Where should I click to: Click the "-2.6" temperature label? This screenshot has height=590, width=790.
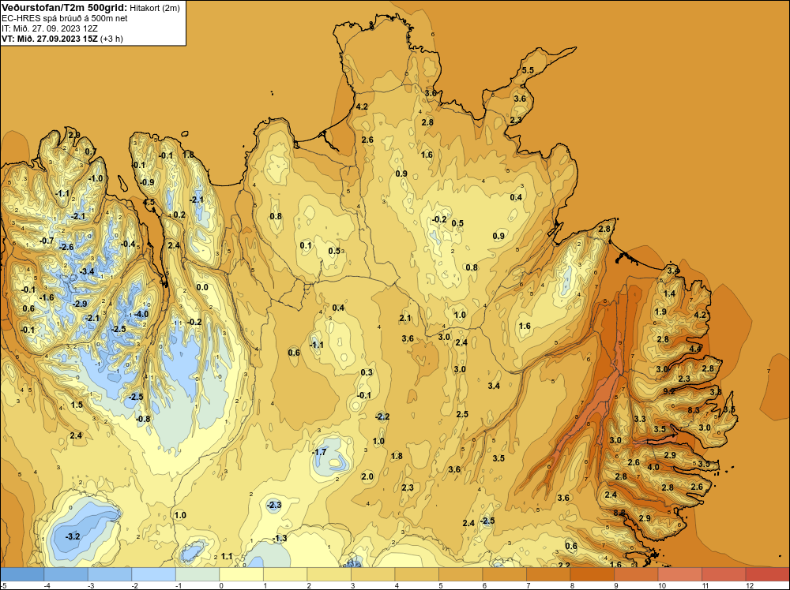click(x=66, y=247)
